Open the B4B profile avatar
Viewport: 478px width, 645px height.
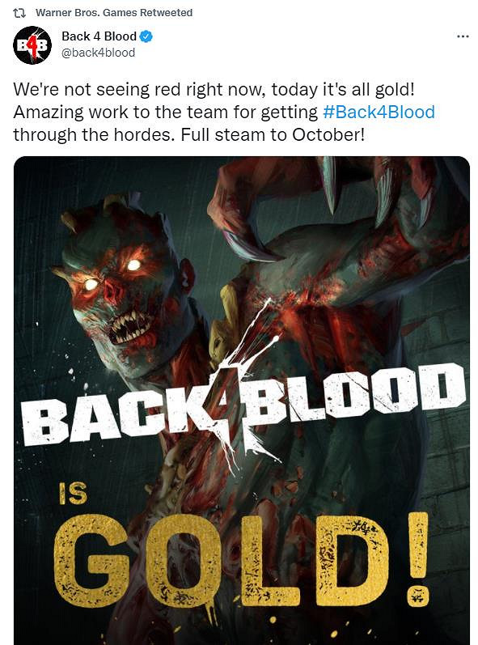click(32, 45)
